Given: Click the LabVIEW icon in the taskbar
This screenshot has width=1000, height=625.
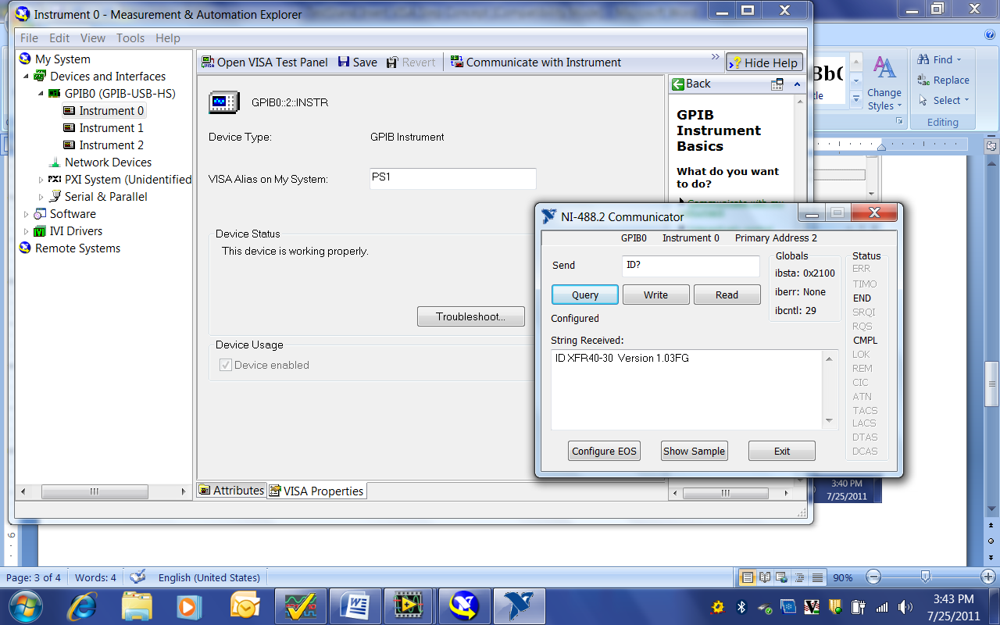Looking at the screenshot, I should coord(408,606).
